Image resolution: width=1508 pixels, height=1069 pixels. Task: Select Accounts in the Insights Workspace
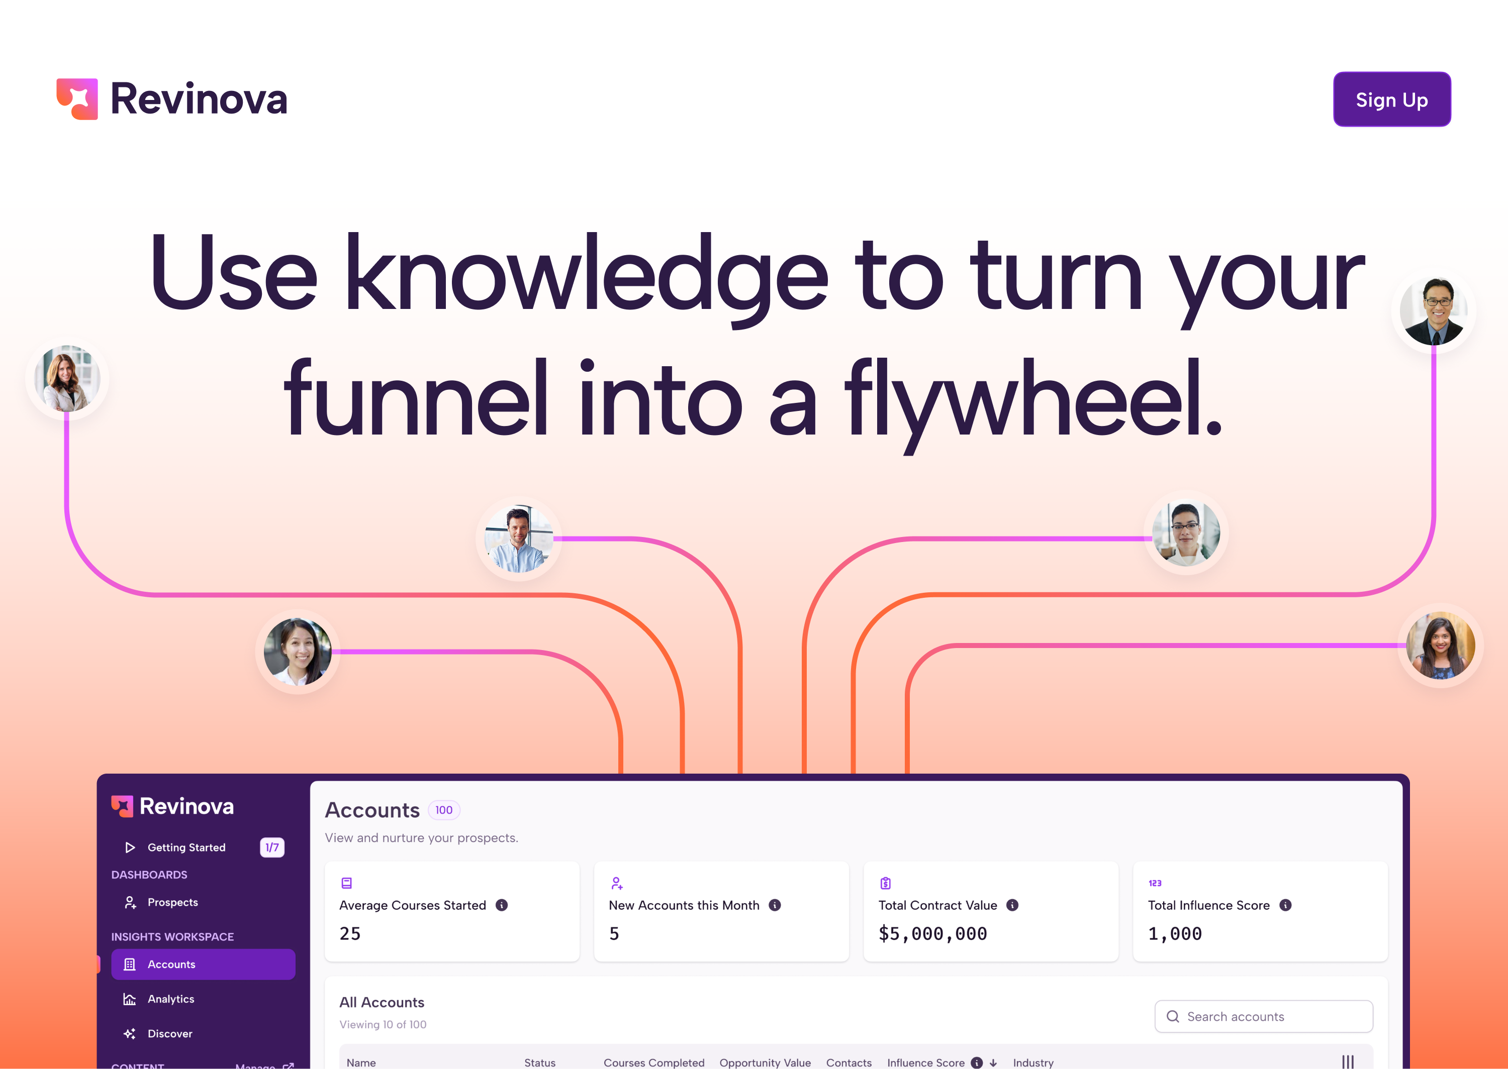click(x=203, y=965)
